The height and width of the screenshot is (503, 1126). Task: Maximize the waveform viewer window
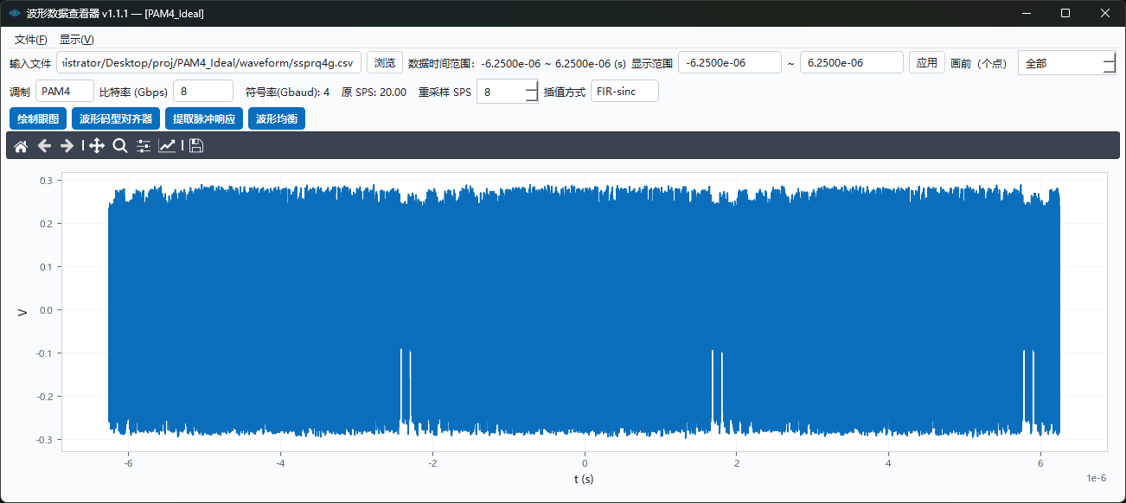pyautogui.click(x=1065, y=13)
